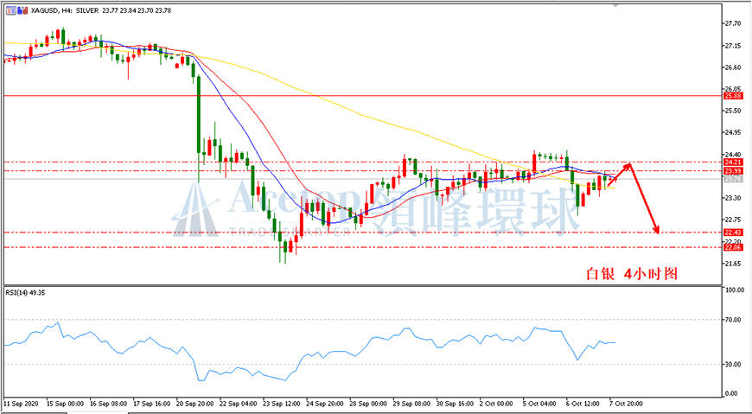752x414 pixels.
Task: Click the 24.40 price axis label
Action: pyautogui.click(x=734, y=154)
